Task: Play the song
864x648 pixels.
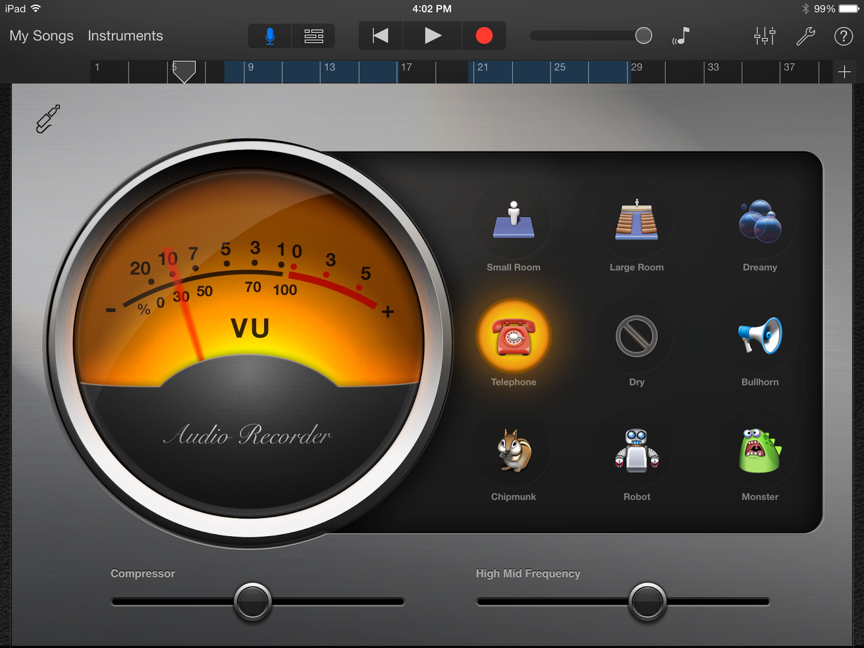Action: click(x=433, y=36)
